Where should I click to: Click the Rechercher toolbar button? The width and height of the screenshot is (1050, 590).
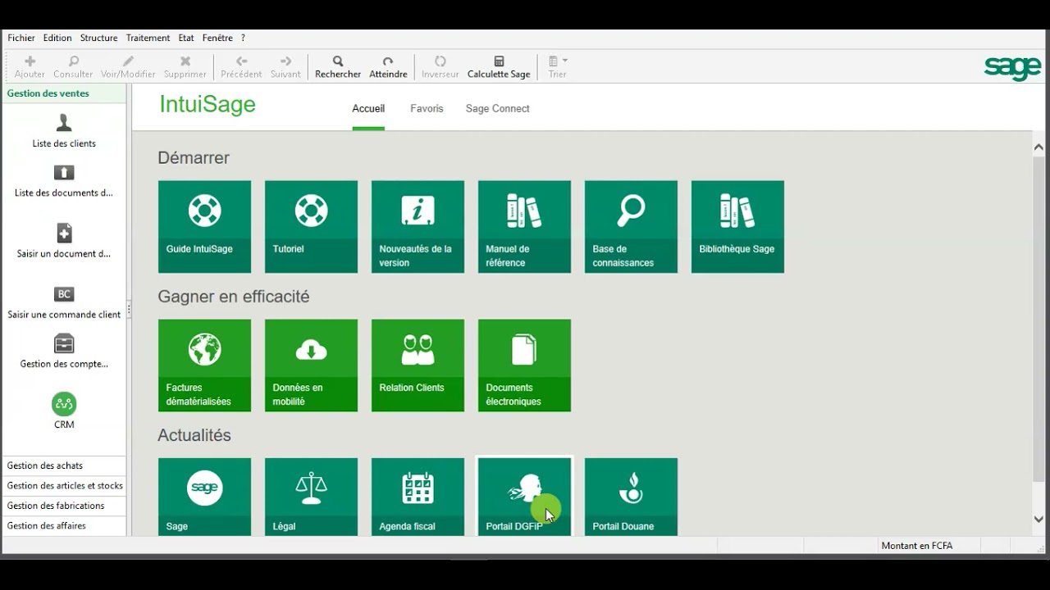tap(338, 67)
